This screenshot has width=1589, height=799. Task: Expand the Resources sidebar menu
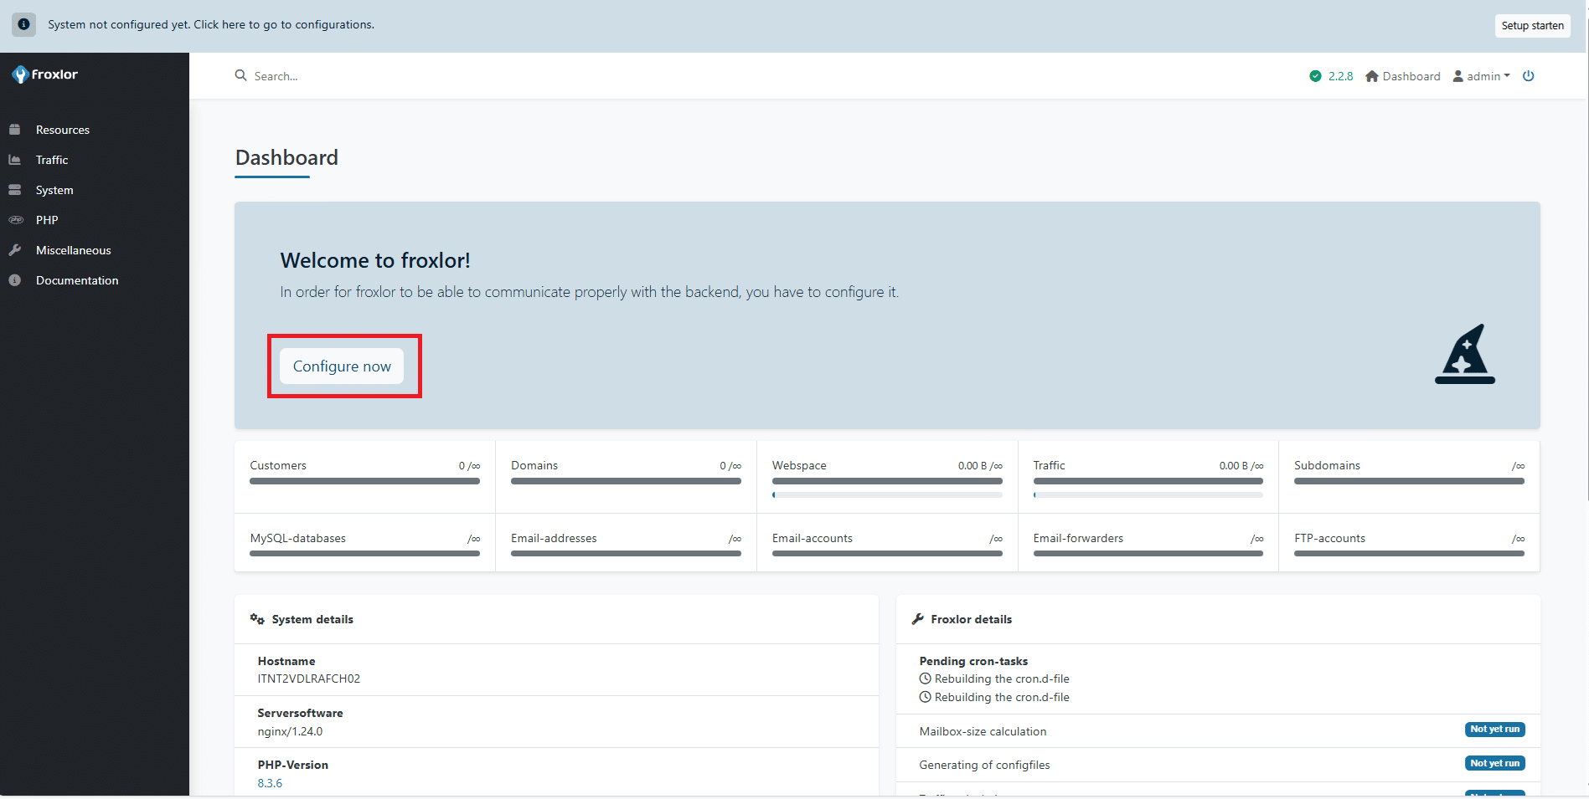[x=63, y=130]
